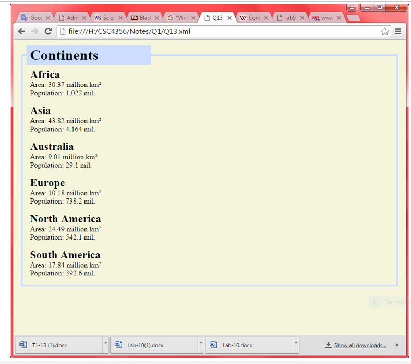Open the T1-13 (1).docx download
Image resolution: width=411 pixels, height=364 pixels.
tap(59, 345)
